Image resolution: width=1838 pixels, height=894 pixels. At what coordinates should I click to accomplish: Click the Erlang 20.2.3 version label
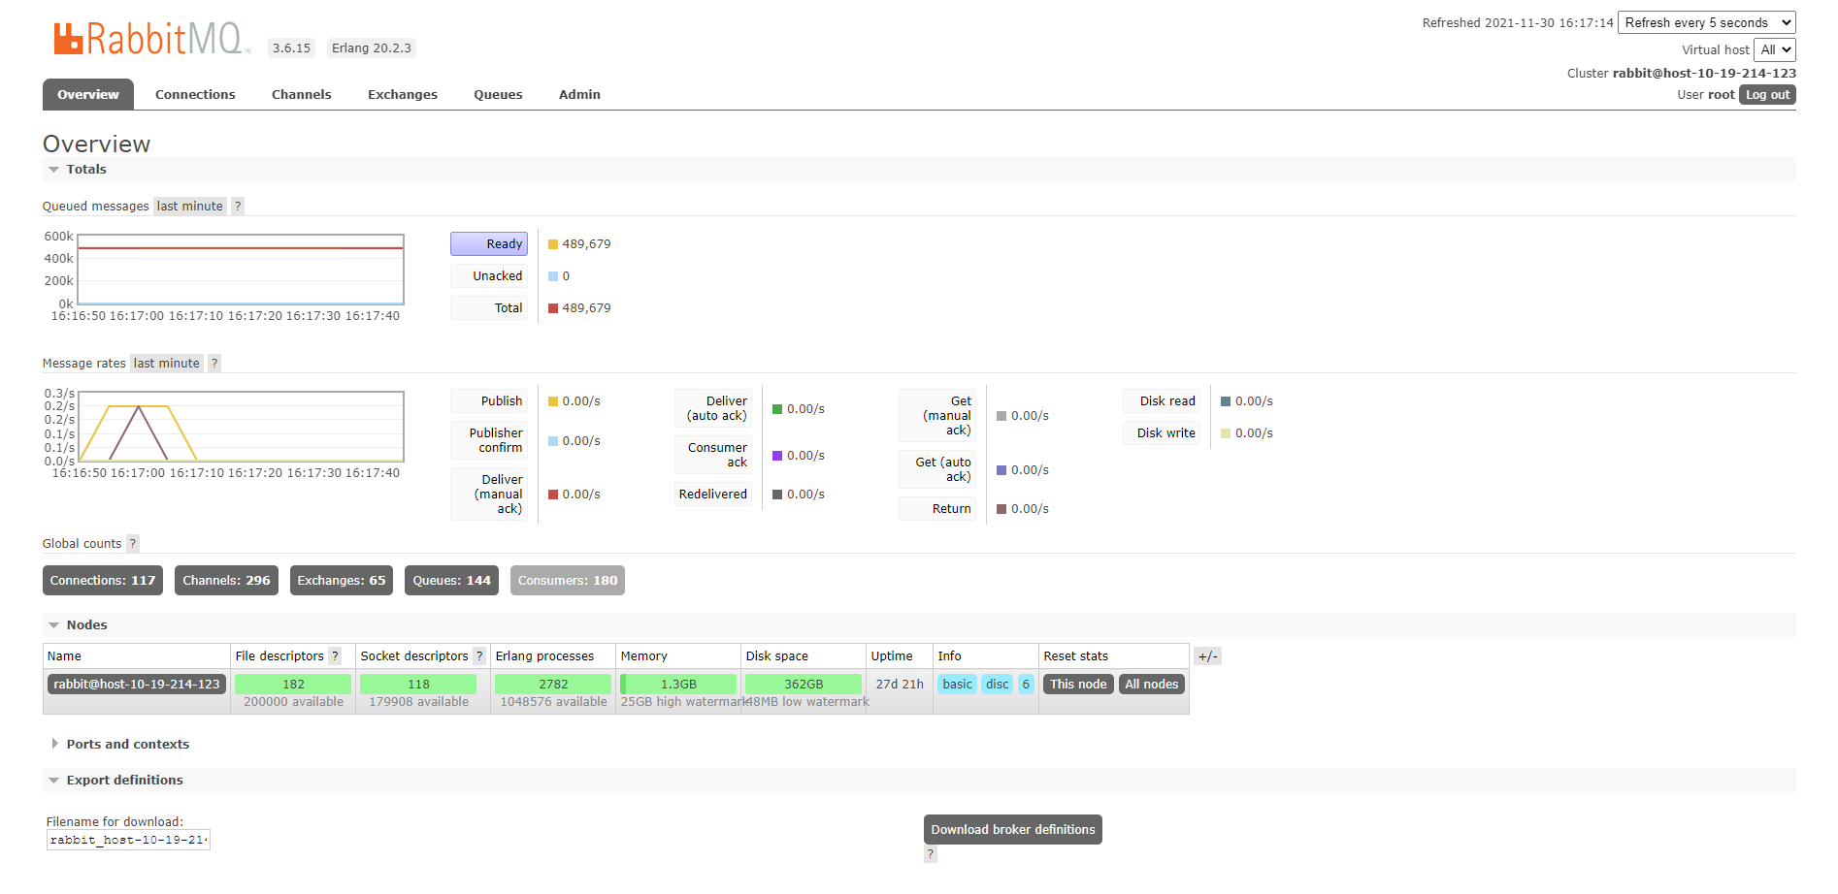coord(372,48)
